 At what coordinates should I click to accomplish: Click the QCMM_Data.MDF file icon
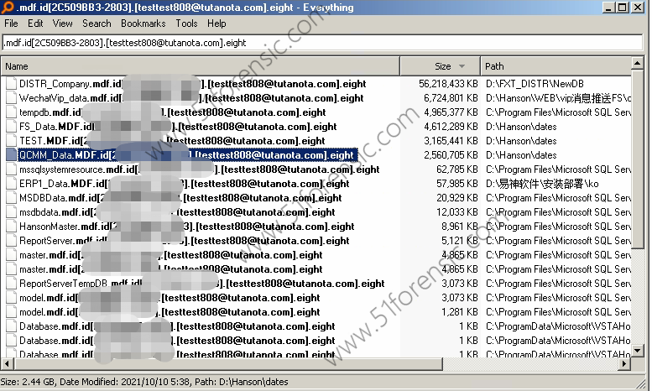pyautogui.click(x=11, y=155)
